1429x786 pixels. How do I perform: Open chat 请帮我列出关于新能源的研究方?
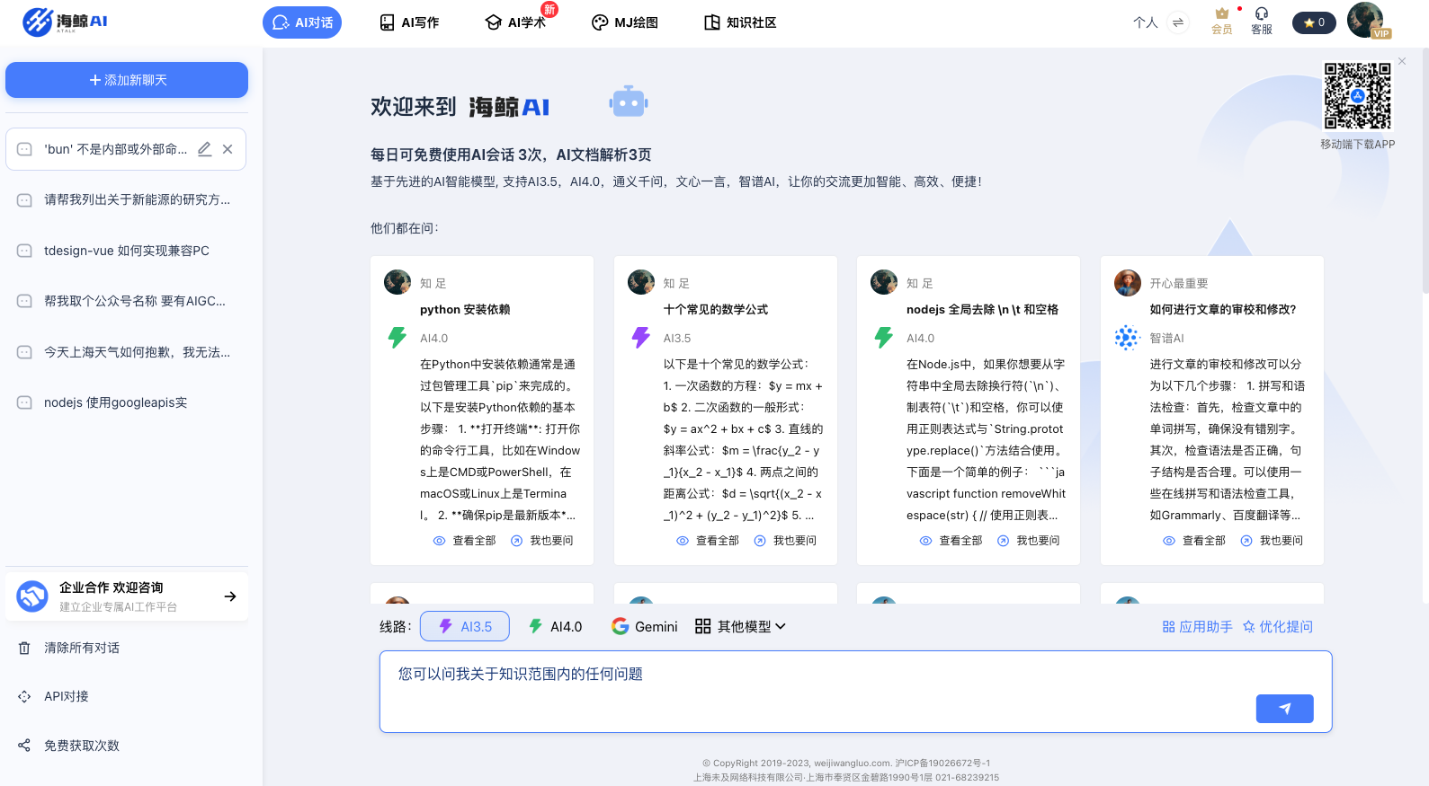(126, 199)
